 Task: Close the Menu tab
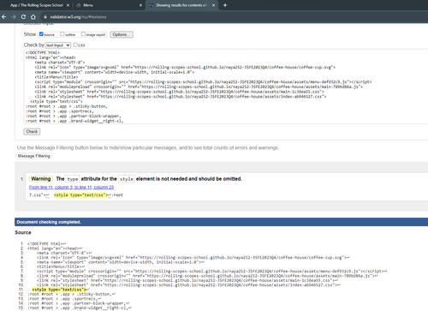[x=140, y=5]
